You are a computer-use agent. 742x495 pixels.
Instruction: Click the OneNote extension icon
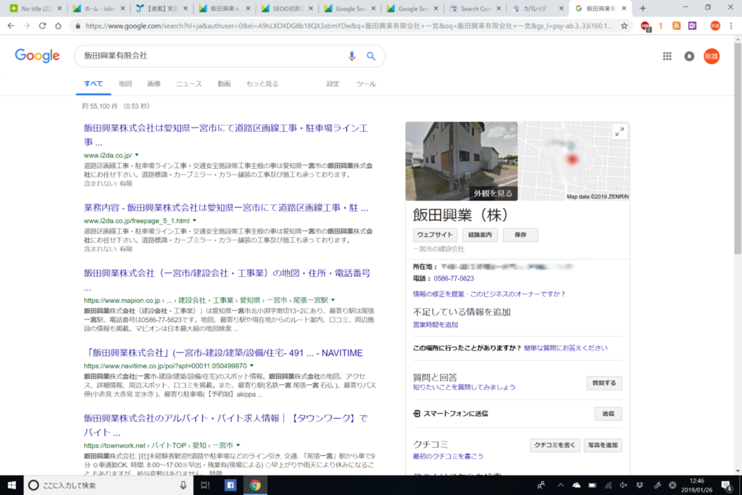[x=692, y=26]
